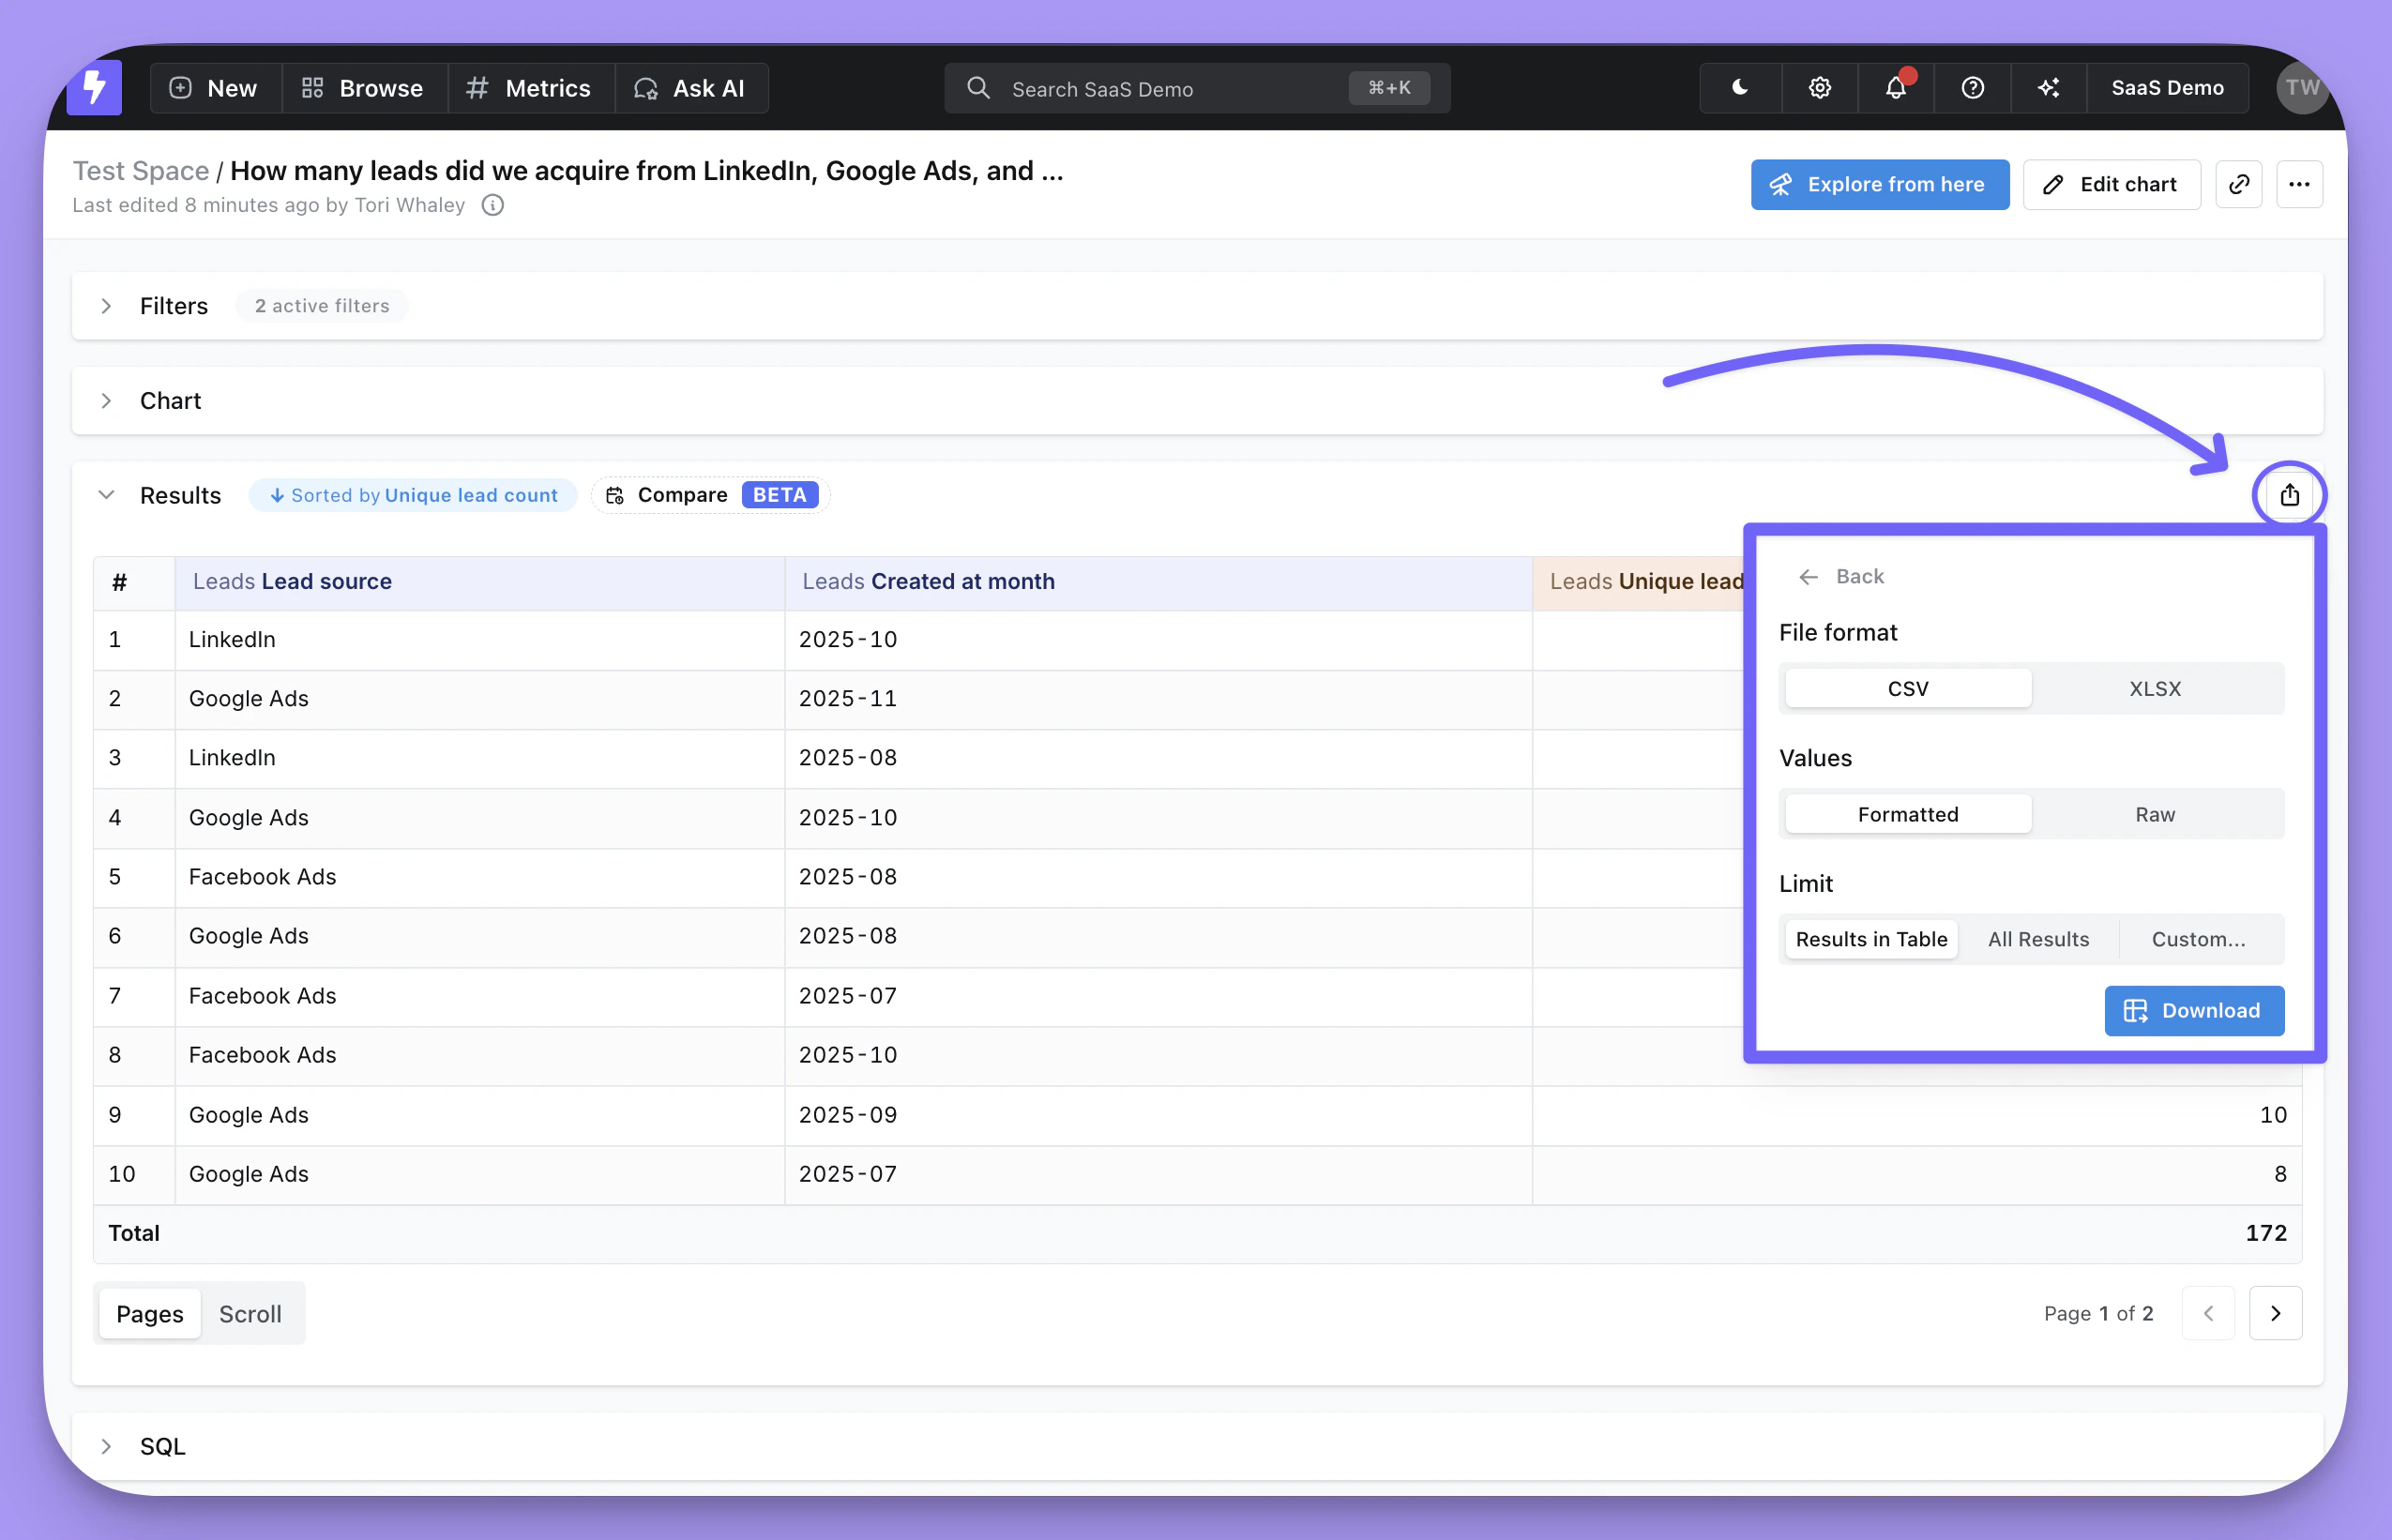
Task: Open the three-dot more options menu
Action: pyautogui.click(x=2299, y=184)
